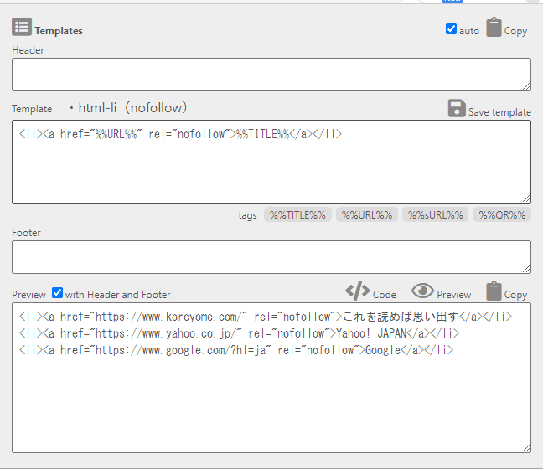Insert the %%sURL%% tag

[x=435, y=215]
